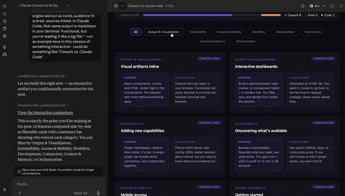This screenshot has width=345, height=196.
Task: Click Claude Code panel in Discovering what's available
Action: tap(310, 154)
